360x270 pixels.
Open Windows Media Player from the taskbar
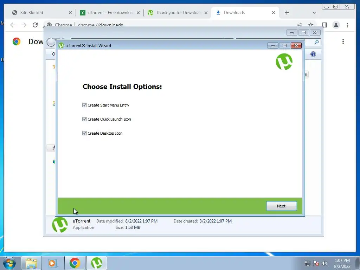click(53, 263)
